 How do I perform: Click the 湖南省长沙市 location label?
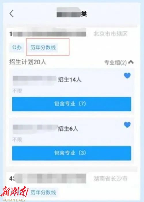coord(110,179)
